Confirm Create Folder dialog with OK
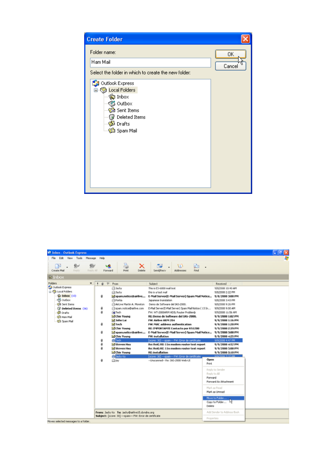This screenshot has height=475, width=336. click(x=230, y=54)
